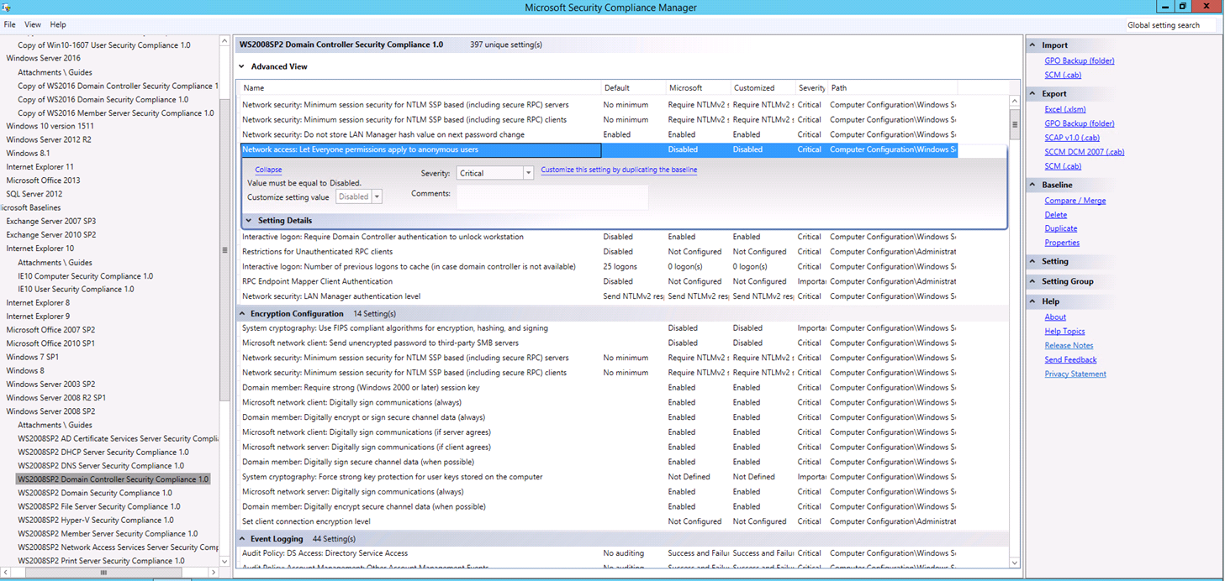Open WS2008SP2 File Server Security Compliance 1.0
Screen dimensions: 1225x581
click(x=98, y=507)
